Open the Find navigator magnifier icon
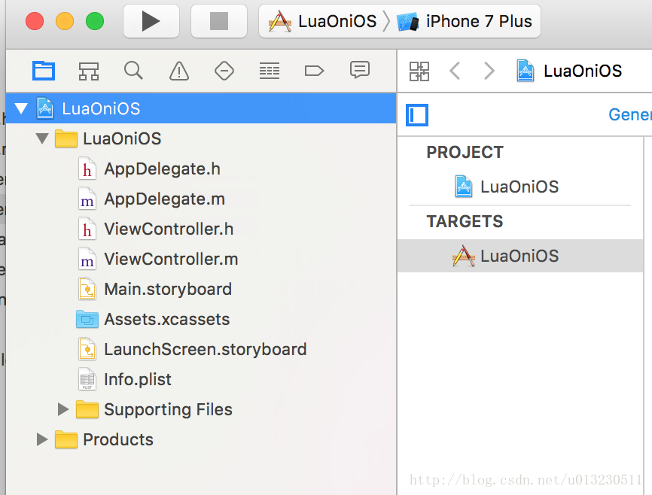The width and height of the screenshot is (652, 495). (x=133, y=71)
